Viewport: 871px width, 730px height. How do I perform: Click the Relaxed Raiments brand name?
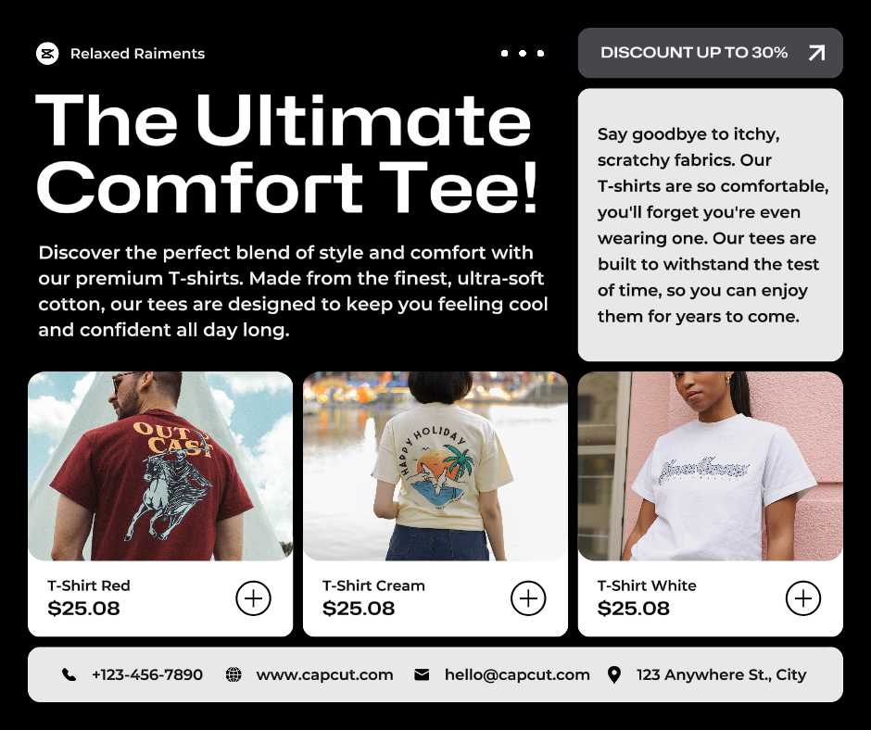click(137, 54)
